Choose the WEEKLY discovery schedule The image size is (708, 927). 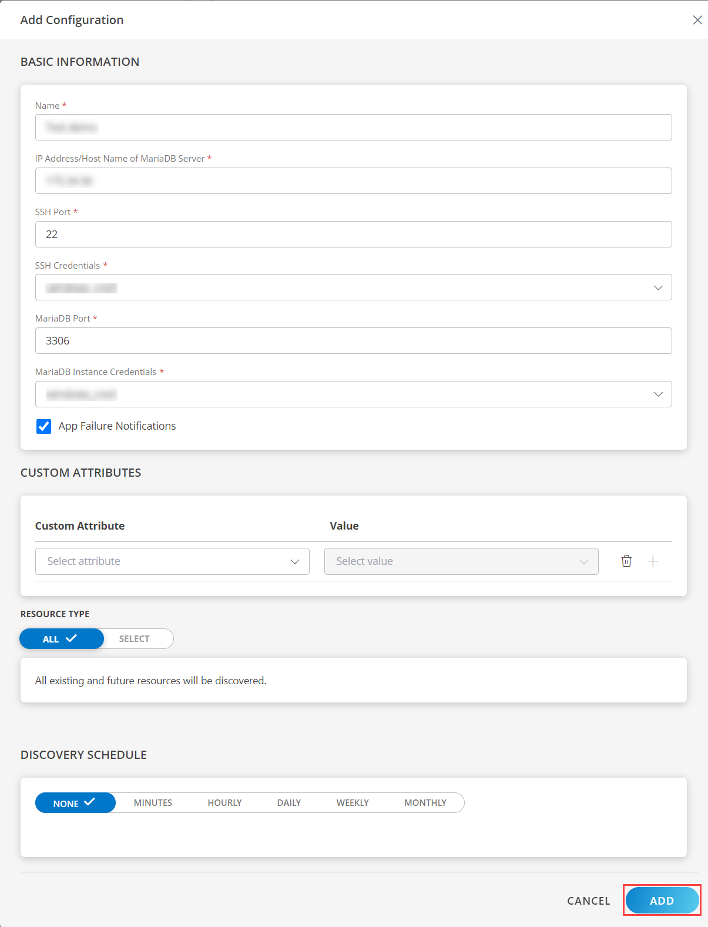(352, 802)
